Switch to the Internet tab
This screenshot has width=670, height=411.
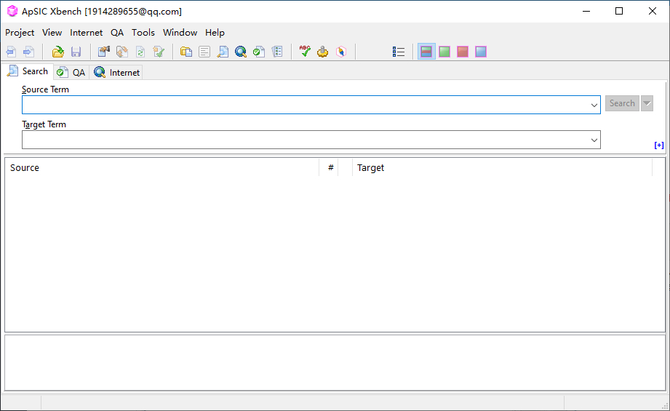pyautogui.click(x=116, y=72)
